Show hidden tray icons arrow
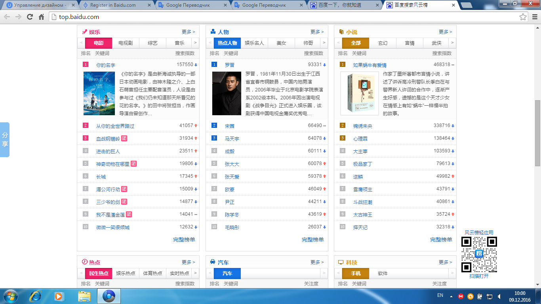The height and width of the screenshot is (304, 541). point(451,296)
